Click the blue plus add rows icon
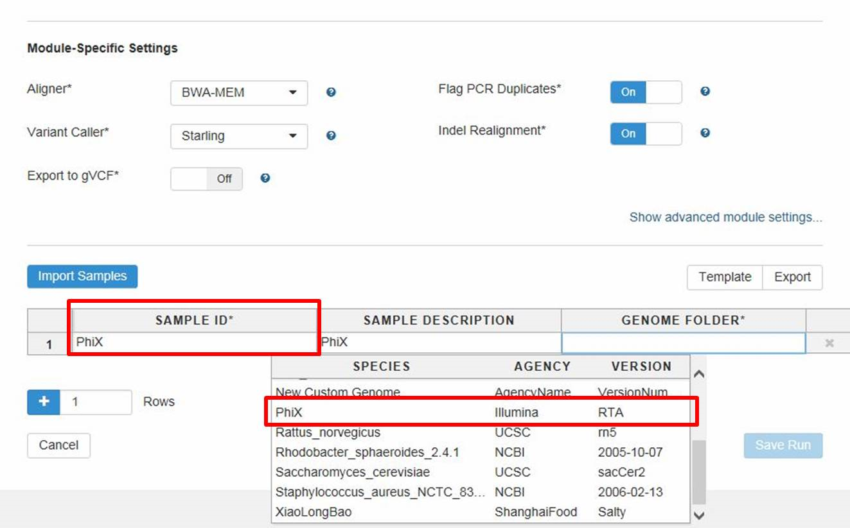 click(44, 402)
